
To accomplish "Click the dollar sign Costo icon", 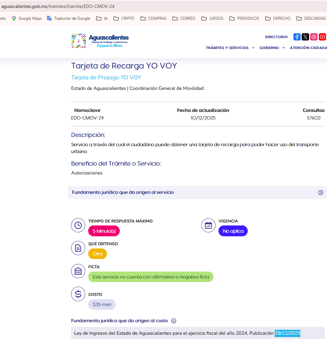I will [78, 294].
